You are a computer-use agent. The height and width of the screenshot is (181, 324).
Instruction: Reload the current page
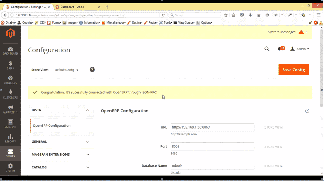pyautogui.click(x=163, y=15)
